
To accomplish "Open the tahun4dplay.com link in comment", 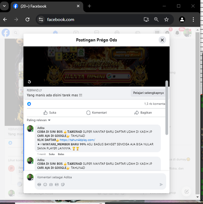I will click(77, 140).
